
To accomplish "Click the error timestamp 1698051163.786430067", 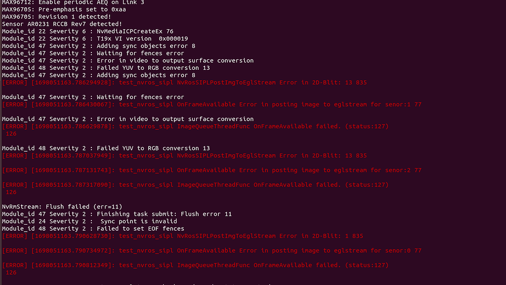I will pyautogui.click(x=71, y=104).
